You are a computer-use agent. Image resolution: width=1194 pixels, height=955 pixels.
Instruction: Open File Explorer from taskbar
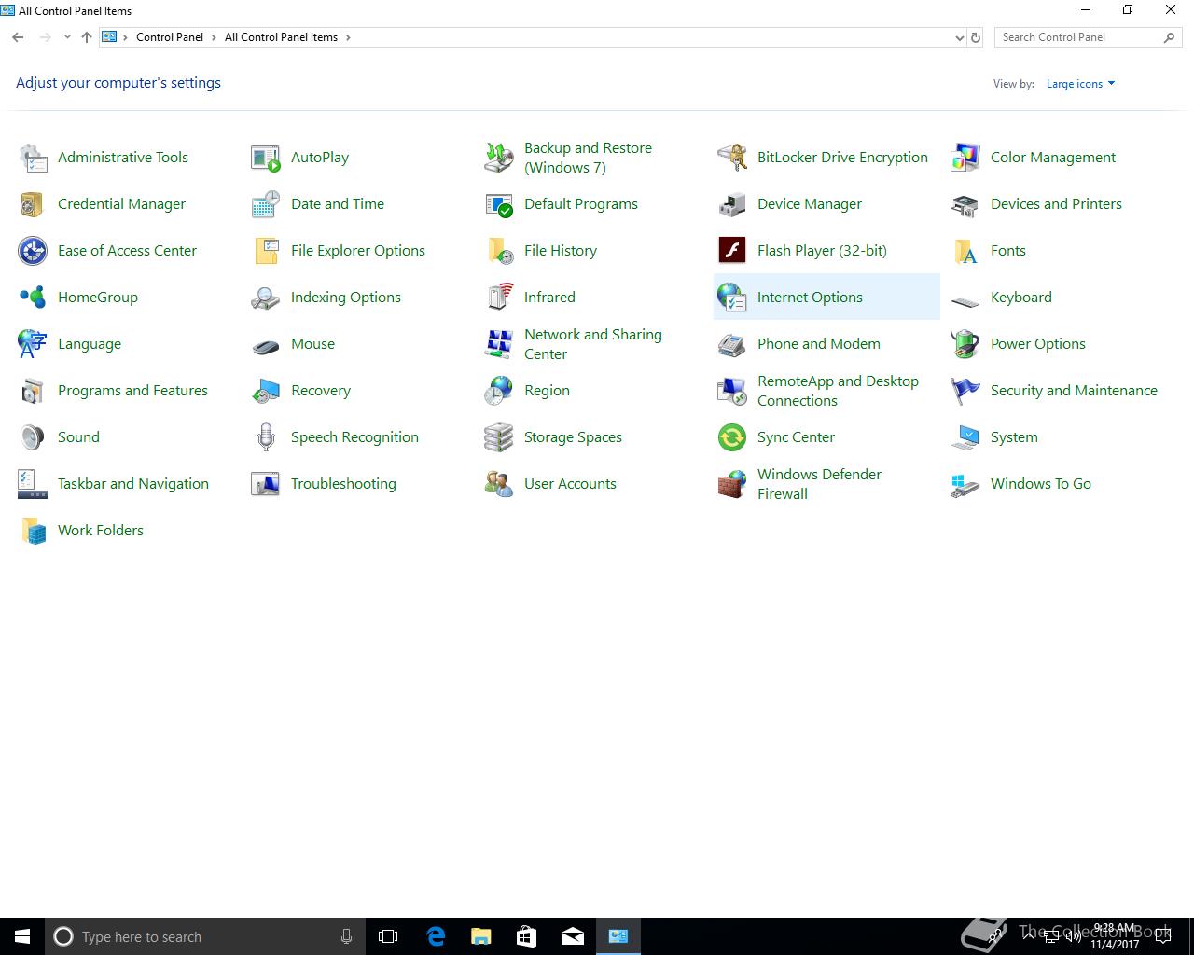click(x=481, y=936)
